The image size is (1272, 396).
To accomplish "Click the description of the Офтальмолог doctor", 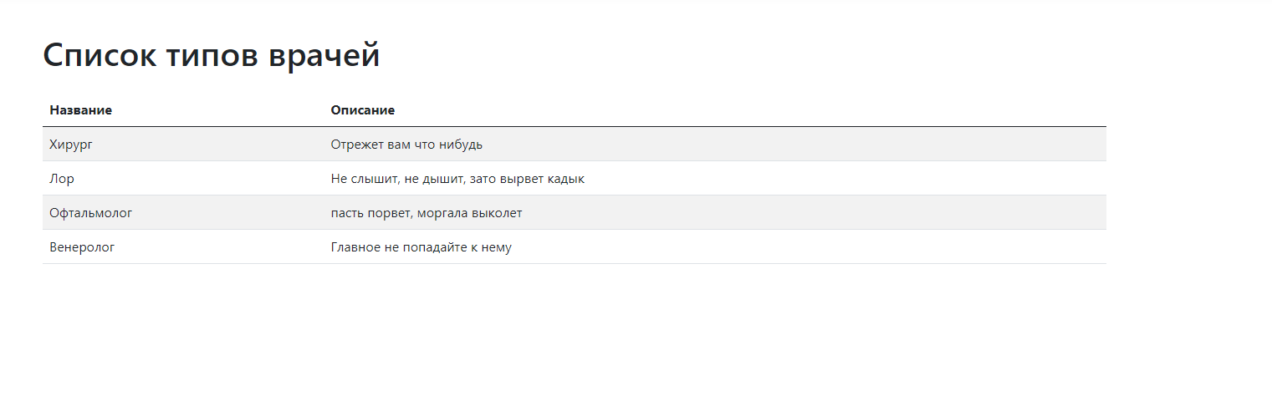I will [x=426, y=213].
